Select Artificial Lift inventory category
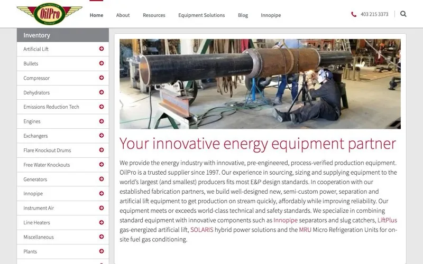The width and height of the screenshot is (423, 264). (x=63, y=49)
